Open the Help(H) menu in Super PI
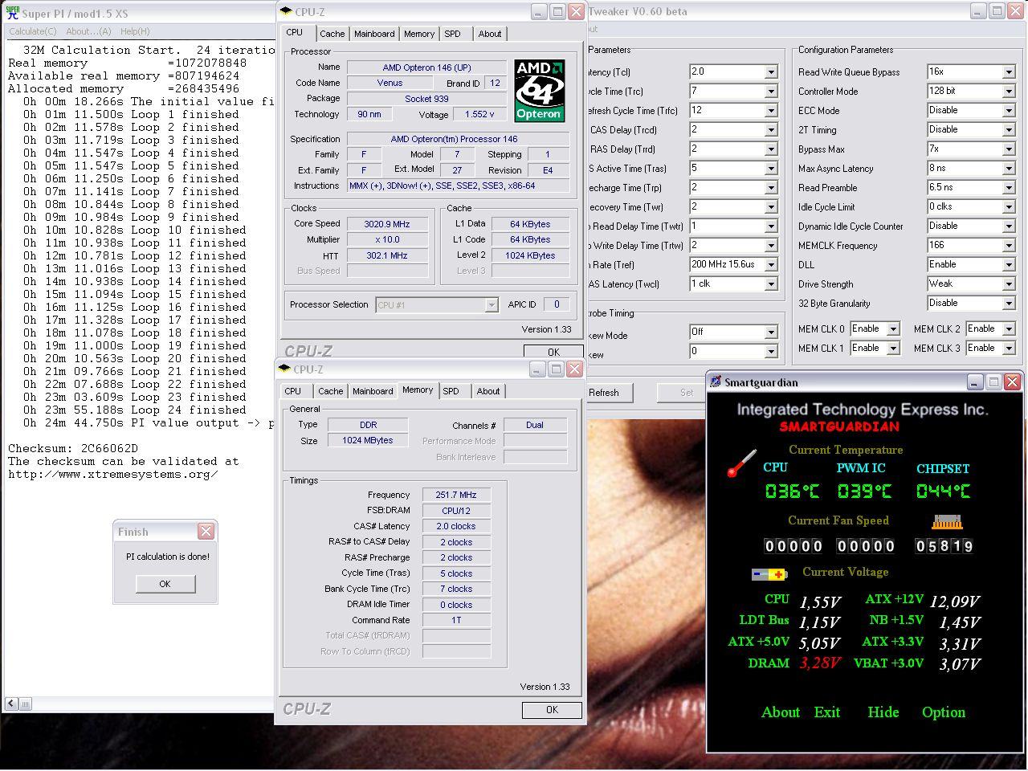 pyautogui.click(x=135, y=31)
